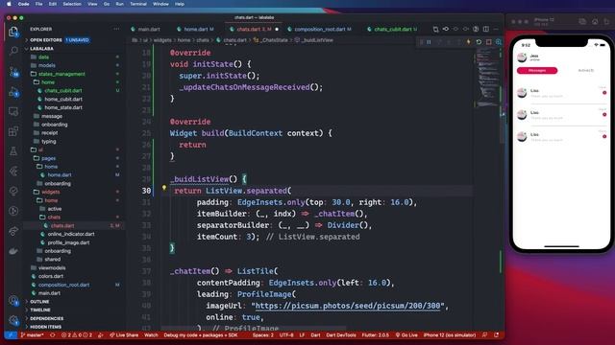Expand the data folder
Viewport: 615px width, 345px height.
tap(43, 57)
